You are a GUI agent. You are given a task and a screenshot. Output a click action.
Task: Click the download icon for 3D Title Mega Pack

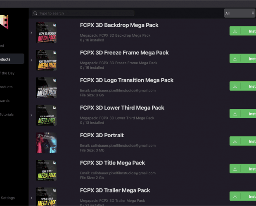coord(235,169)
